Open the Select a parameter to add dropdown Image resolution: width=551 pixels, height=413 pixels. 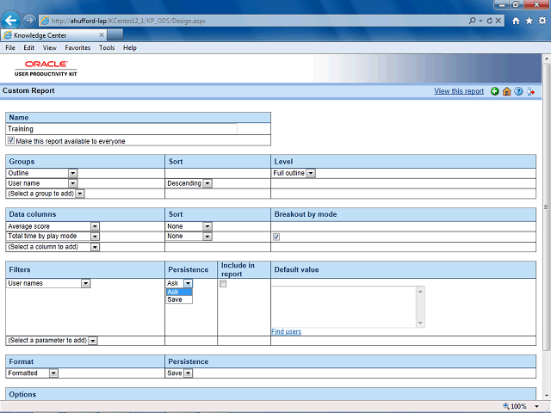click(x=93, y=341)
